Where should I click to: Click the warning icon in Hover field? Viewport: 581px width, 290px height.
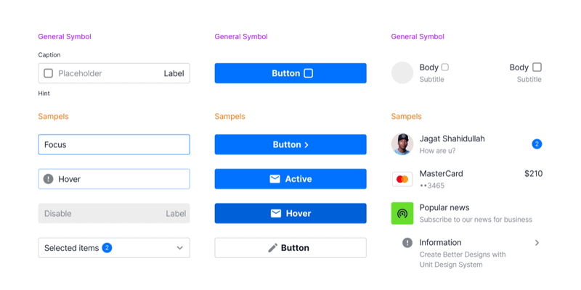click(x=49, y=179)
